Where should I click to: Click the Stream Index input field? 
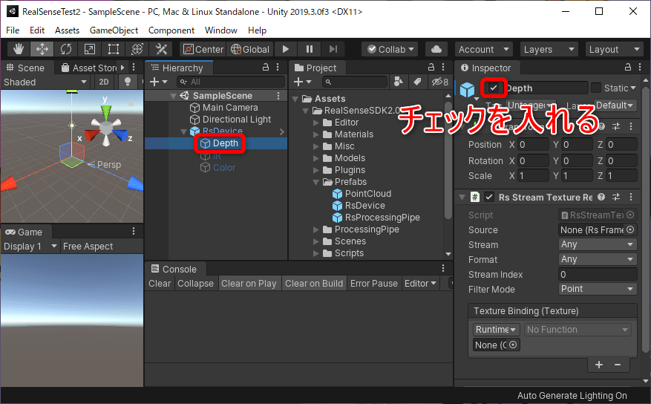pos(598,275)
